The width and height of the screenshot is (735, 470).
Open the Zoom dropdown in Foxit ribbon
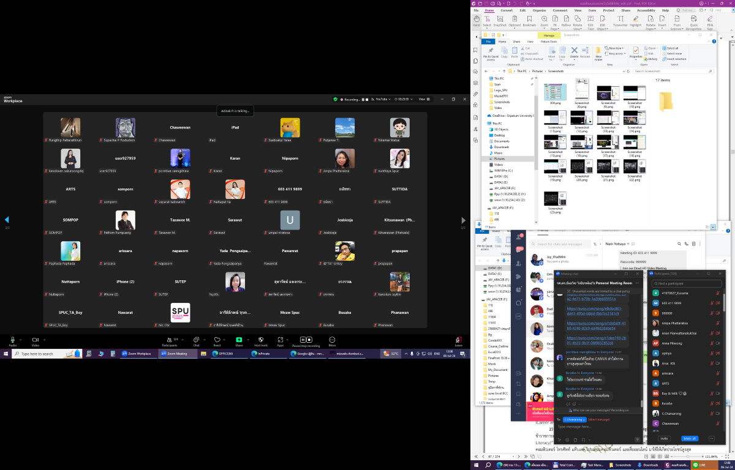click(544, 21)
